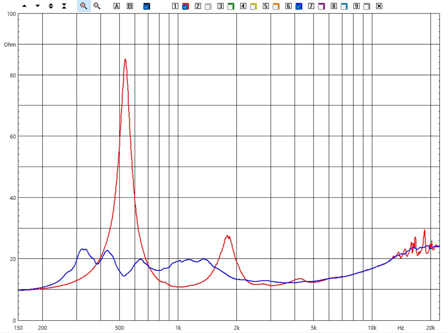
Task: Click the overlay number 2 box
Action: coord(198,6)
